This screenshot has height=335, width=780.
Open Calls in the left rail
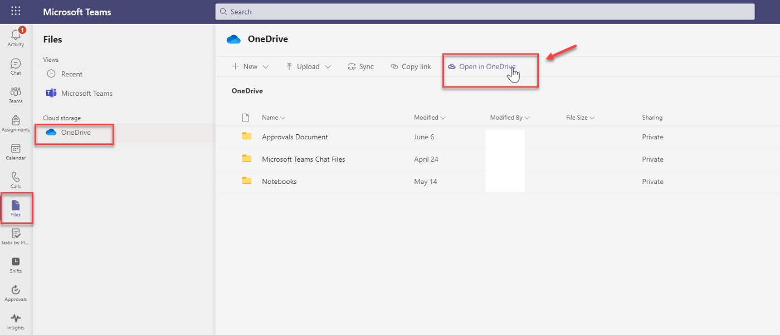tap(16, 180)
